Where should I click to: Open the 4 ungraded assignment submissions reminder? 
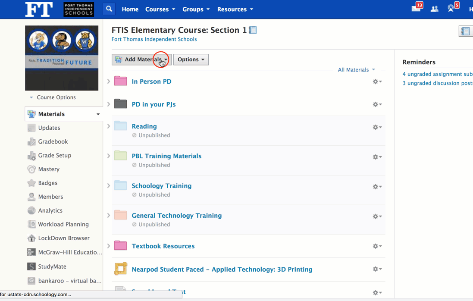[x=437, y=74]
